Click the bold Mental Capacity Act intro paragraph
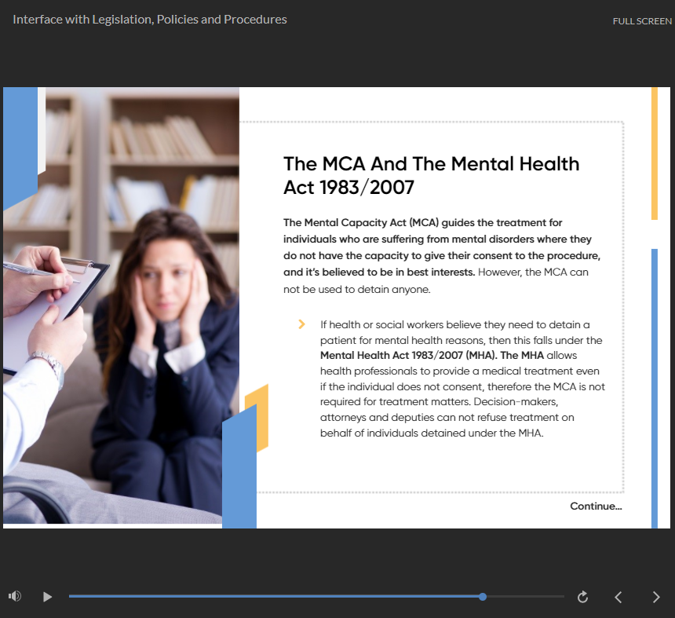The height and width of the screenshot is (618, 675). point(442,247)
